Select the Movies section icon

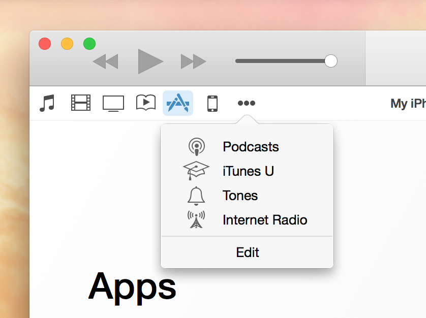pyautogui.click(x=80, y=103)
